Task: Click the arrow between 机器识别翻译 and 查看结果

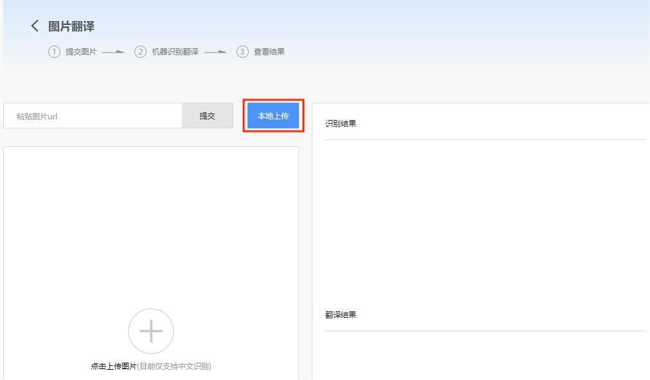Action: tap(217, 52)
